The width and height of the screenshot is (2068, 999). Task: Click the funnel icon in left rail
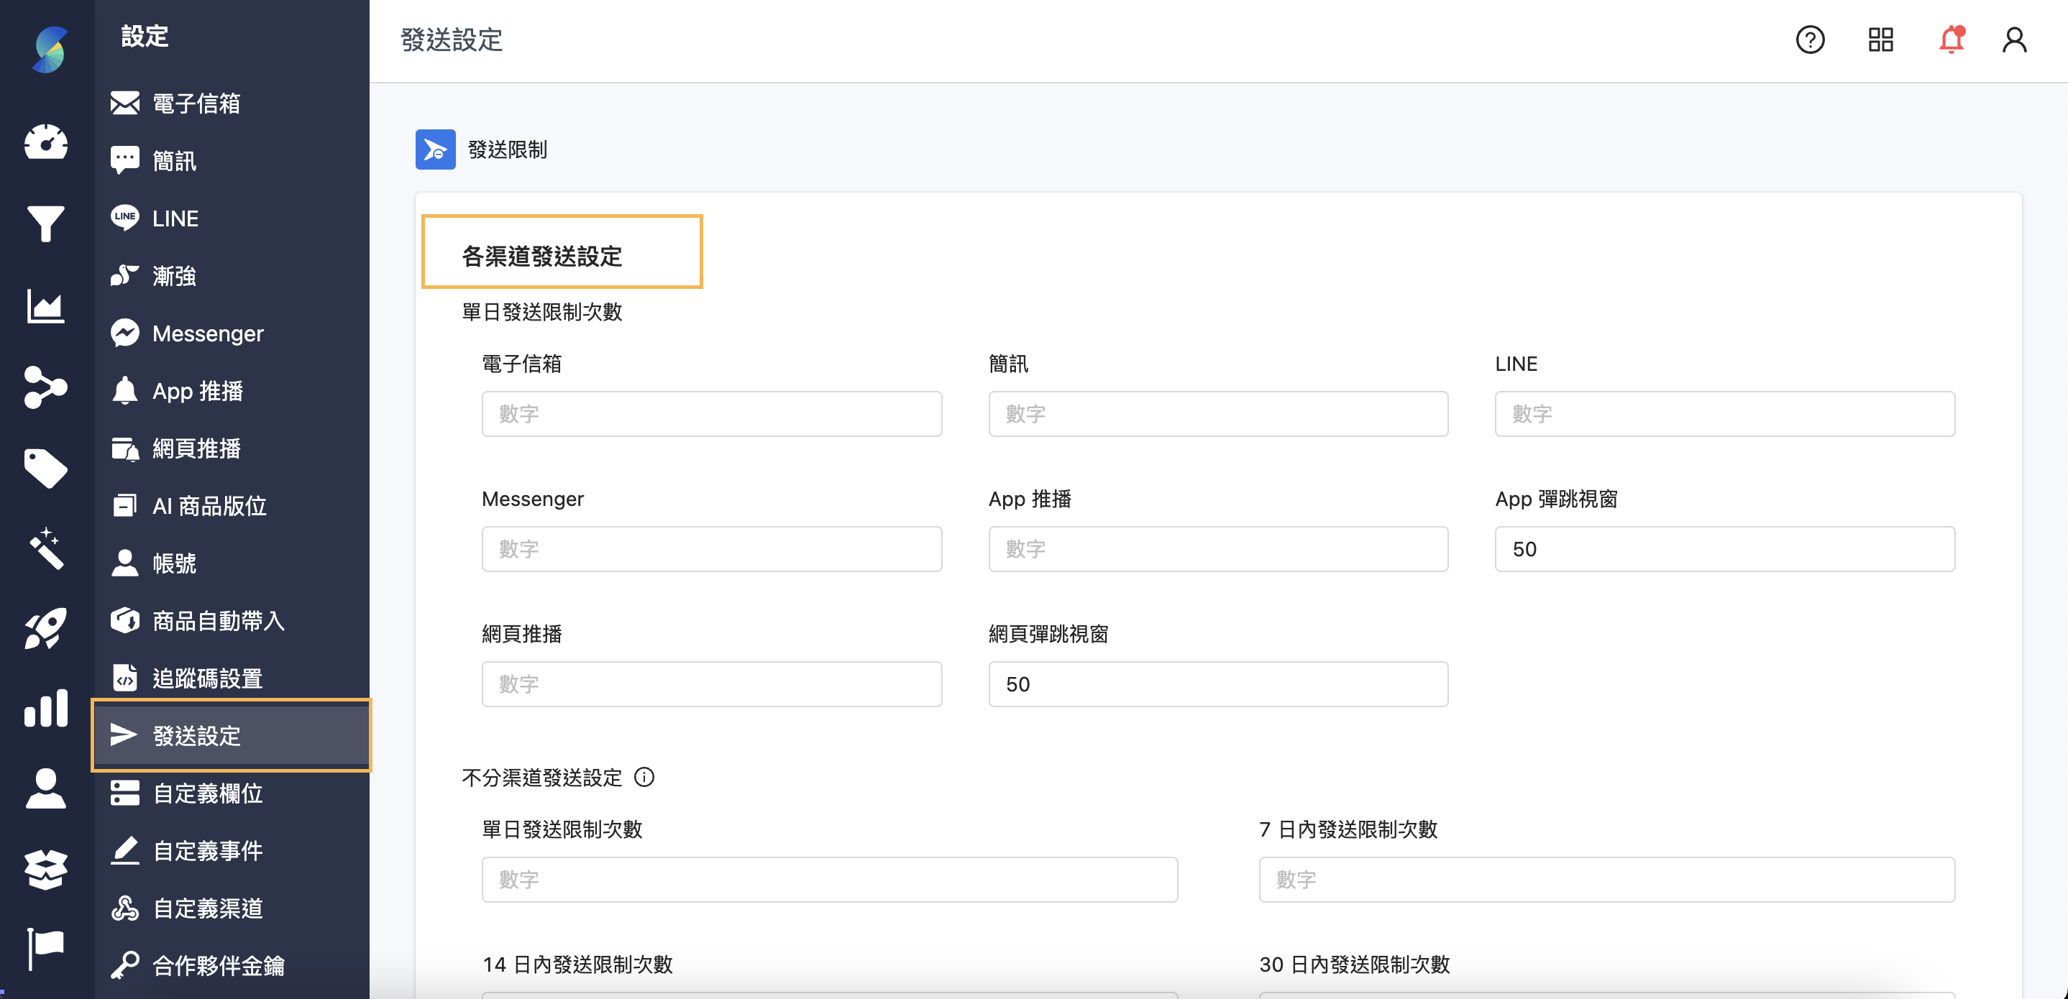[46, 223]
